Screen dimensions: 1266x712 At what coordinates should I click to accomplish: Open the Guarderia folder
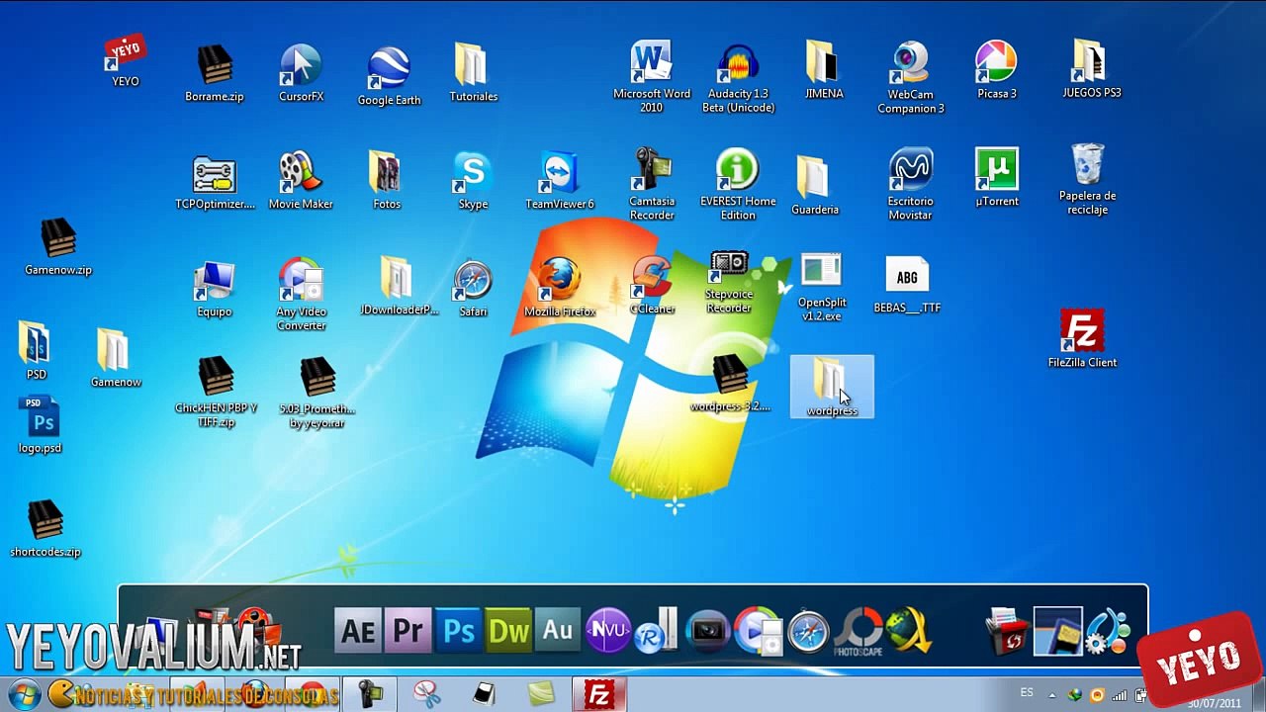pyautogui.click(x=815, y=185)
